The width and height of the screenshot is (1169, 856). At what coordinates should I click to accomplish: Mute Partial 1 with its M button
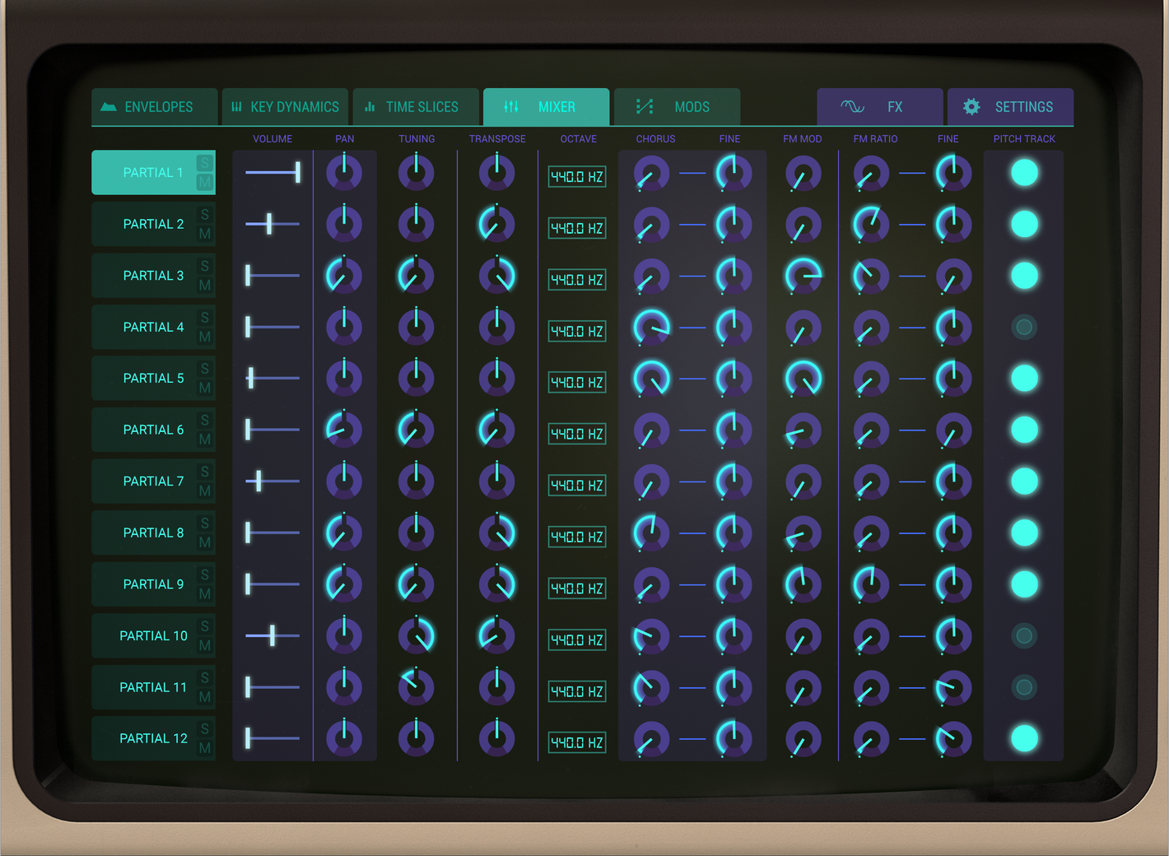coord(205,181)
